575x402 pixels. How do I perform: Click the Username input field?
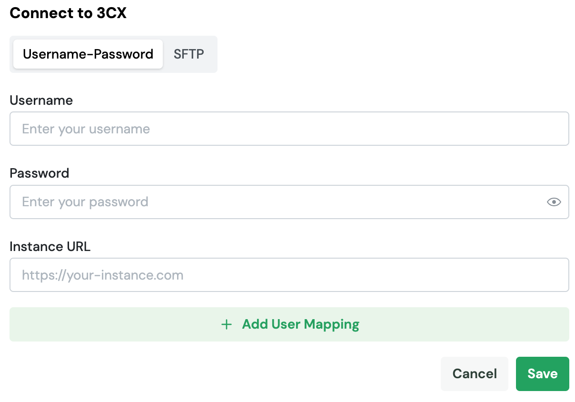(x=289, y=129)
